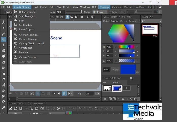The height and width of the screenshot is (122, 177).
Task: Adjust the Hue slider
Action: 127,47
